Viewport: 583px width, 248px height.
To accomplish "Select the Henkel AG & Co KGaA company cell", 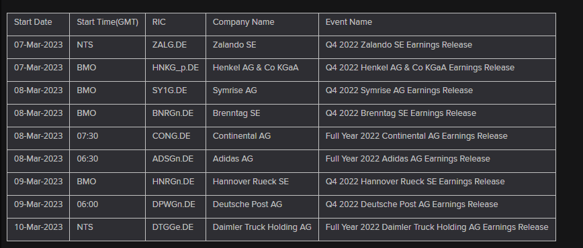I will [262, 70].
